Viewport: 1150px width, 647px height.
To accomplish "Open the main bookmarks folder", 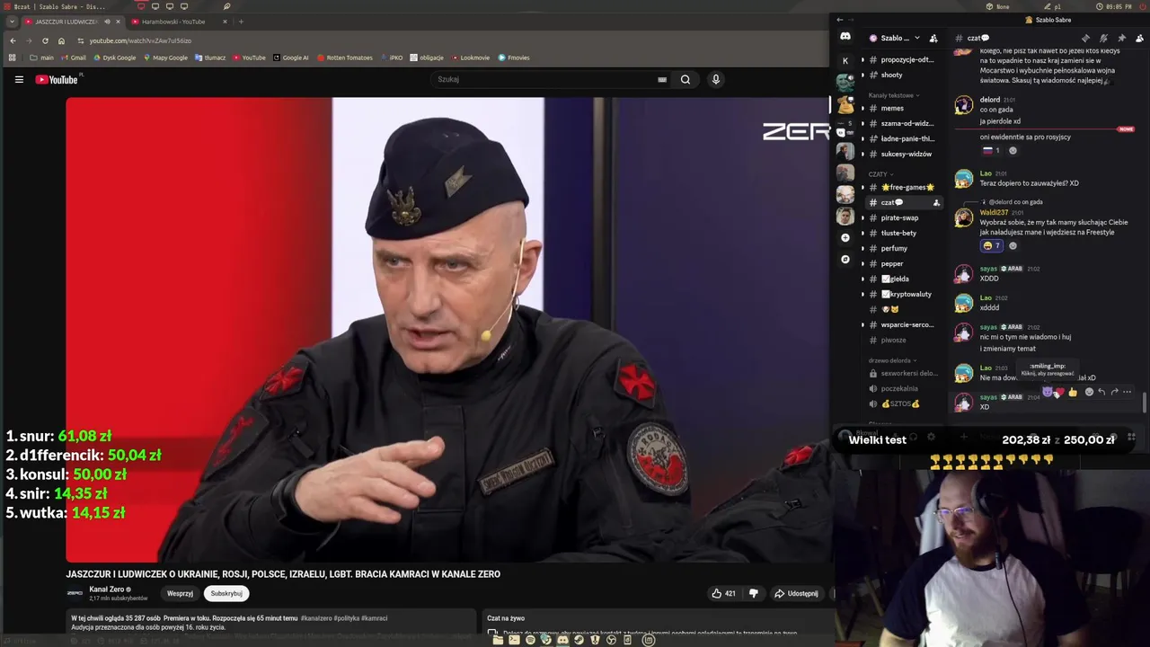I will (x=42, y=58).
